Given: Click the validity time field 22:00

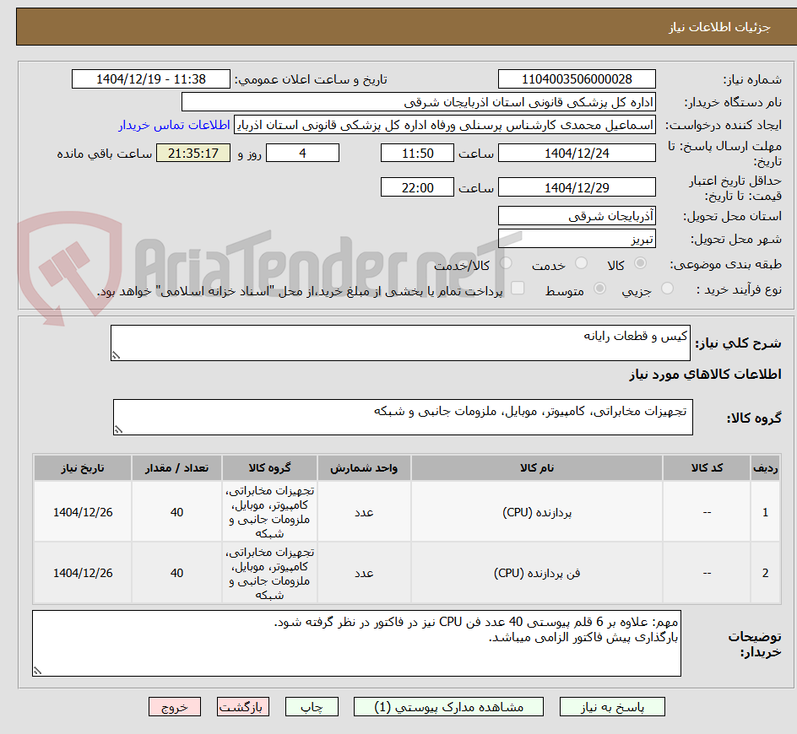Looking at the screenshot, I should [x=417, y=187].
